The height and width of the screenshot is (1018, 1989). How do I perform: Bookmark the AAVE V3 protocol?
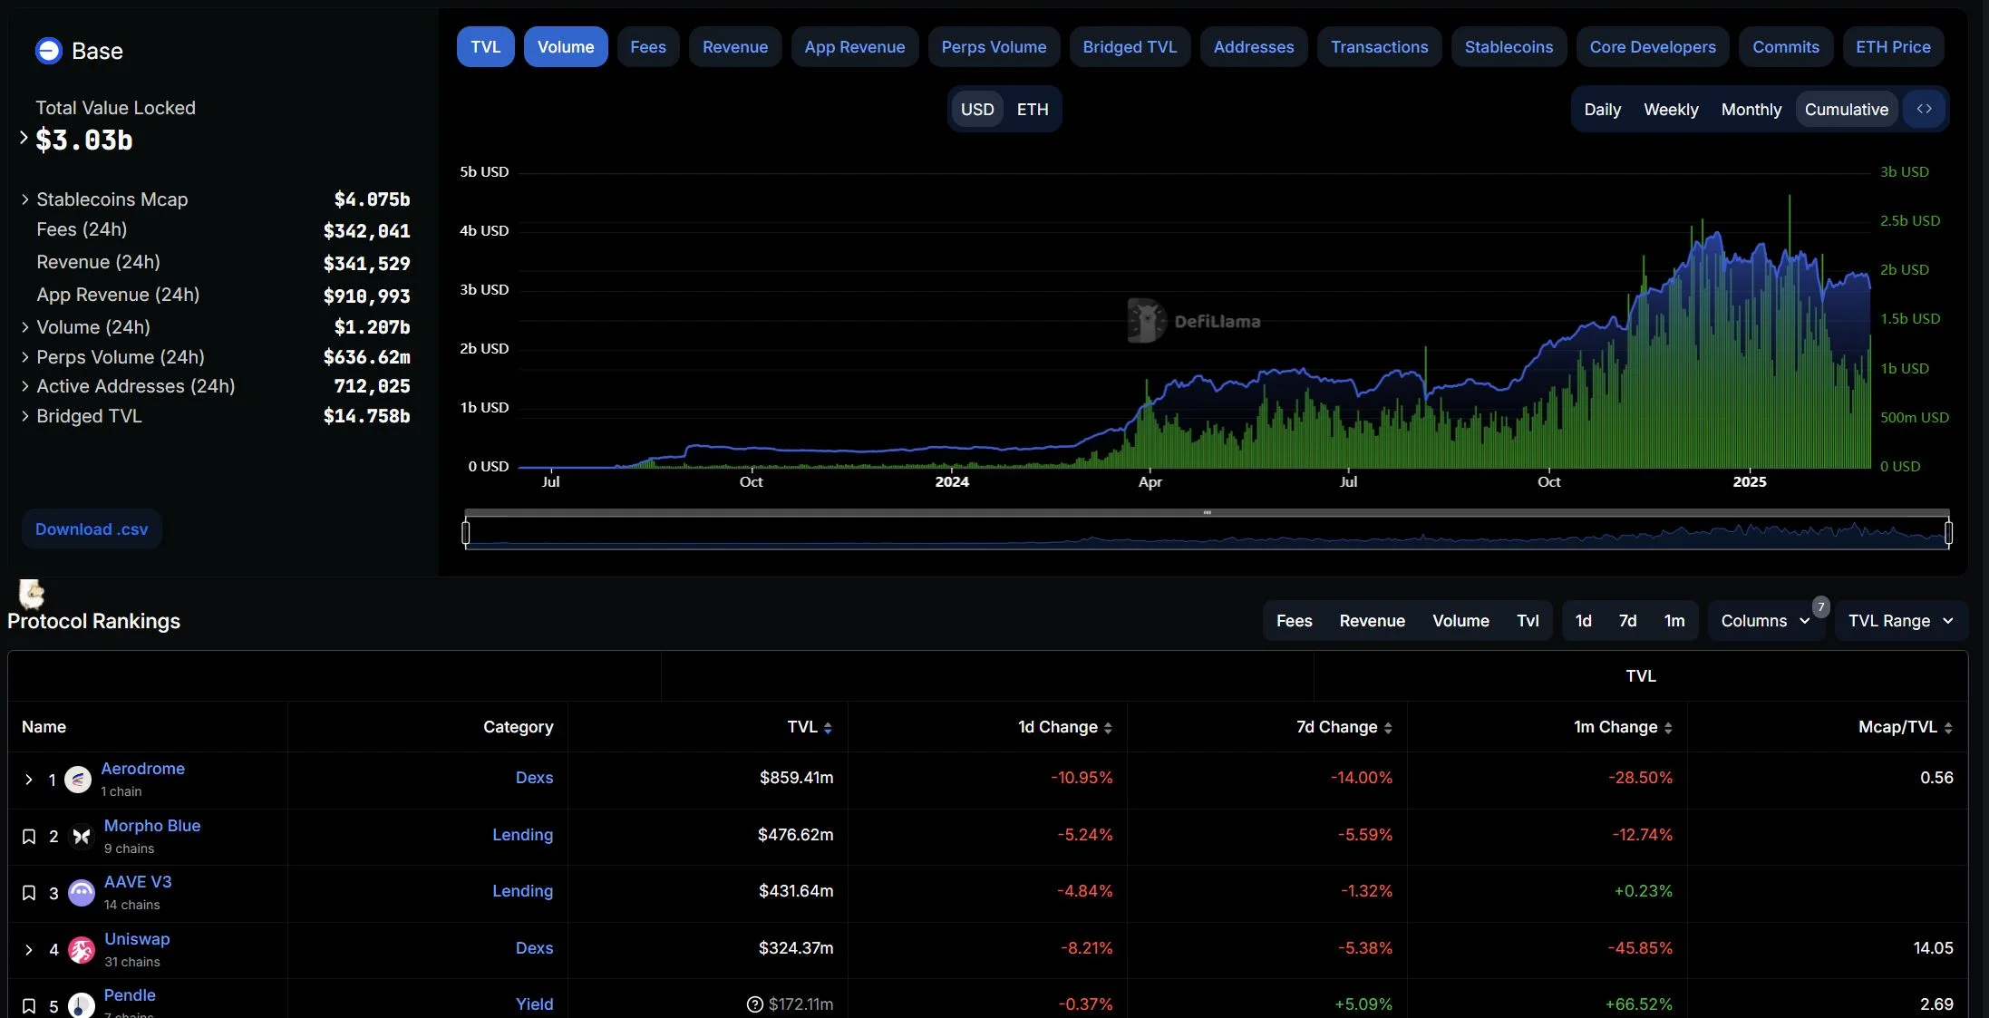point(28,893)
